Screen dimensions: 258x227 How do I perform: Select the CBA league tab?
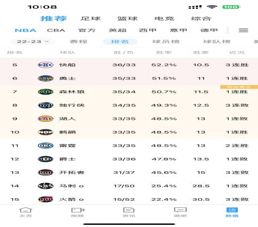pyautogui.click(x=56, y=30)
